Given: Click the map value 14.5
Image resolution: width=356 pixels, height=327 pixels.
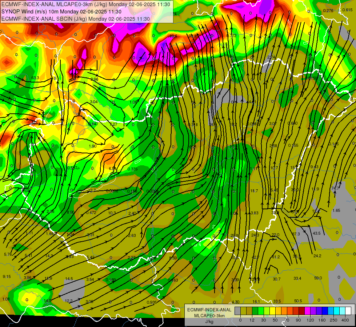Looking at the screenshot, I should click(x=69, y=279).
